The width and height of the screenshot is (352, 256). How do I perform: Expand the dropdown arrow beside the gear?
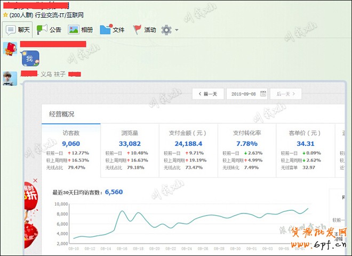click(x=177, y=30)
